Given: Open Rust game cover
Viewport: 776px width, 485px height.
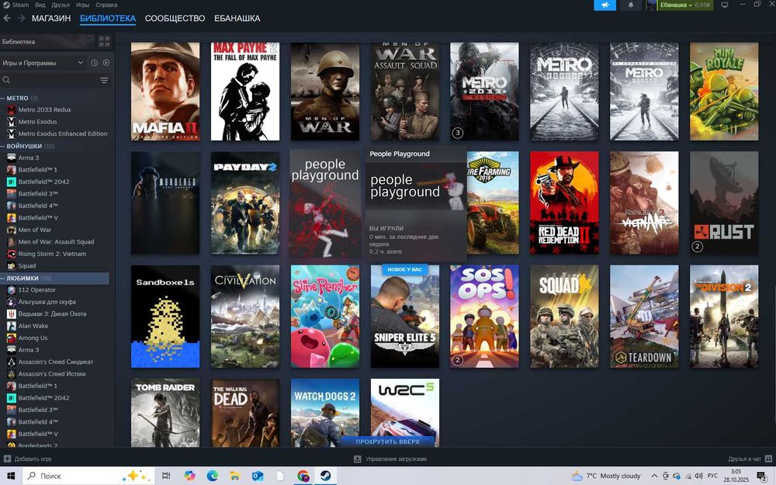Looking at the screenshot, I should click(724, 203).
